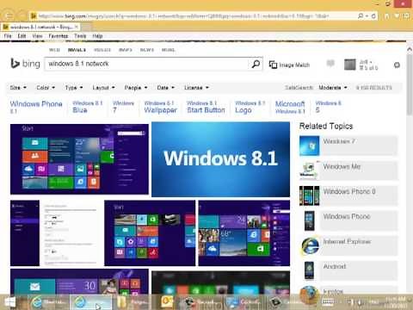Screen dimensions: 413x310
Task: Switch to the Bing Videos tab
Action: tap(102, 50)
